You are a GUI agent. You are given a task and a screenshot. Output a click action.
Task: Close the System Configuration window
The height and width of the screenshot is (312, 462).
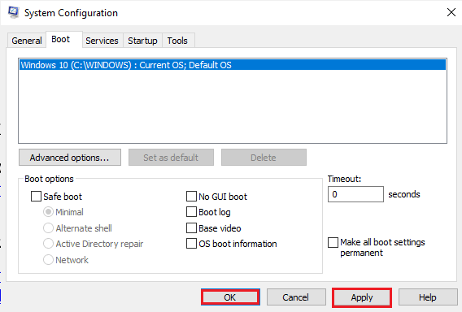pos(451,12)
